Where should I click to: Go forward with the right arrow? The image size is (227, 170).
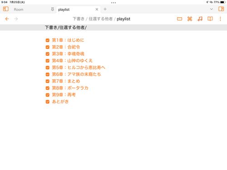16,19
